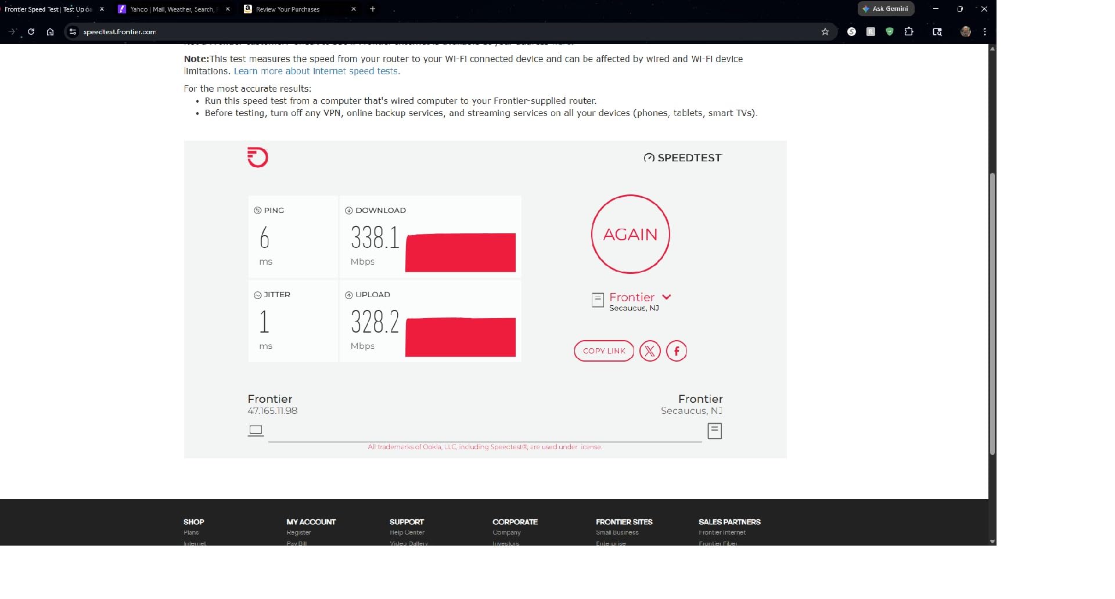Switch to Frontier Speed Test tab

coord(49,9)
